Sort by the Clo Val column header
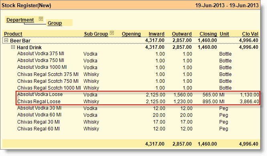This screenshot has width=267, height=156. pyautogui.click(x=250, y=34)
